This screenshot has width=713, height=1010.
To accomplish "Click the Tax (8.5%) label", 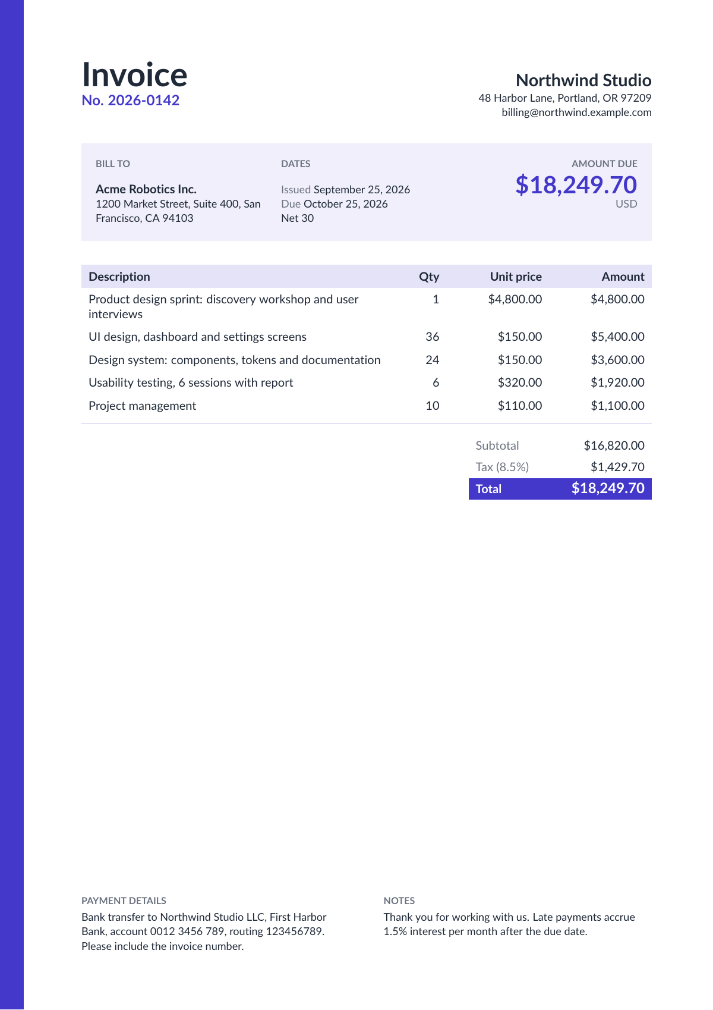I will (502, 467).
